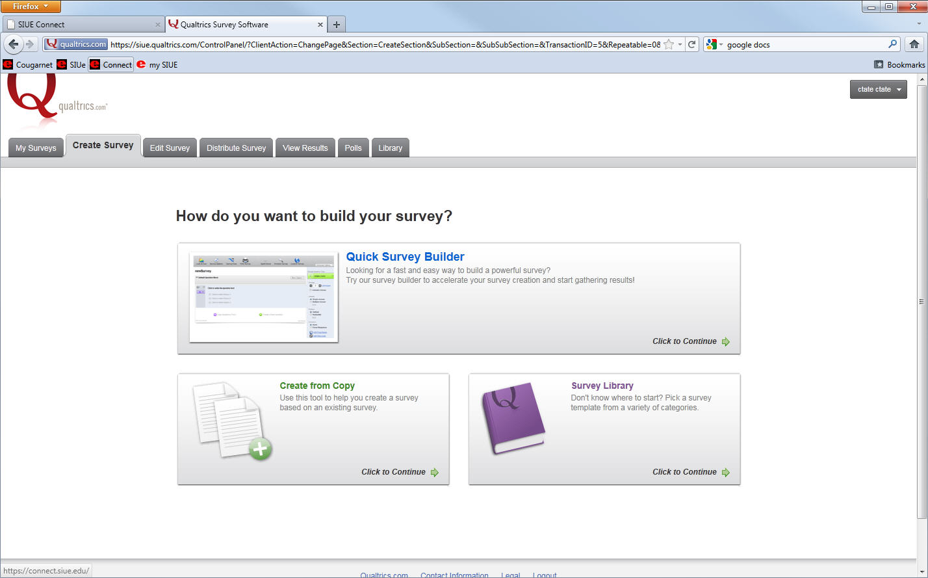
Task: Bookmark this page with the star icon
Action: pos(669,44)
